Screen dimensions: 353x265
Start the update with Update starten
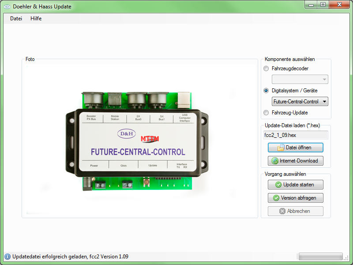pyautogui.click(x=296, y=185)
